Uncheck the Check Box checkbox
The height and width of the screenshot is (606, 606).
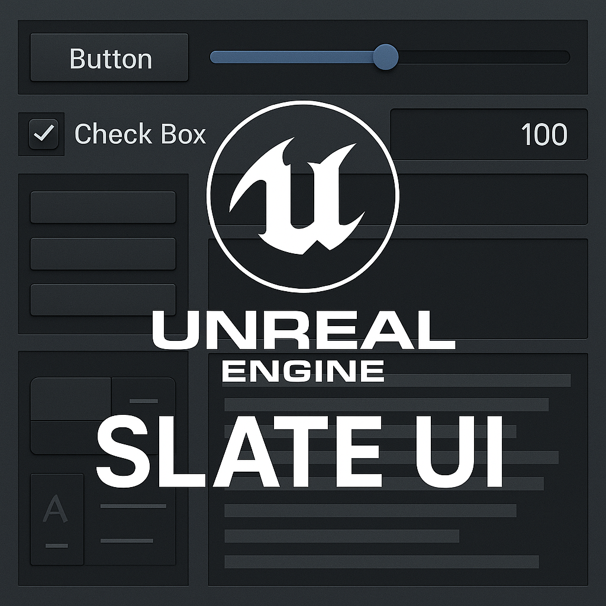(x=44, y=134)
